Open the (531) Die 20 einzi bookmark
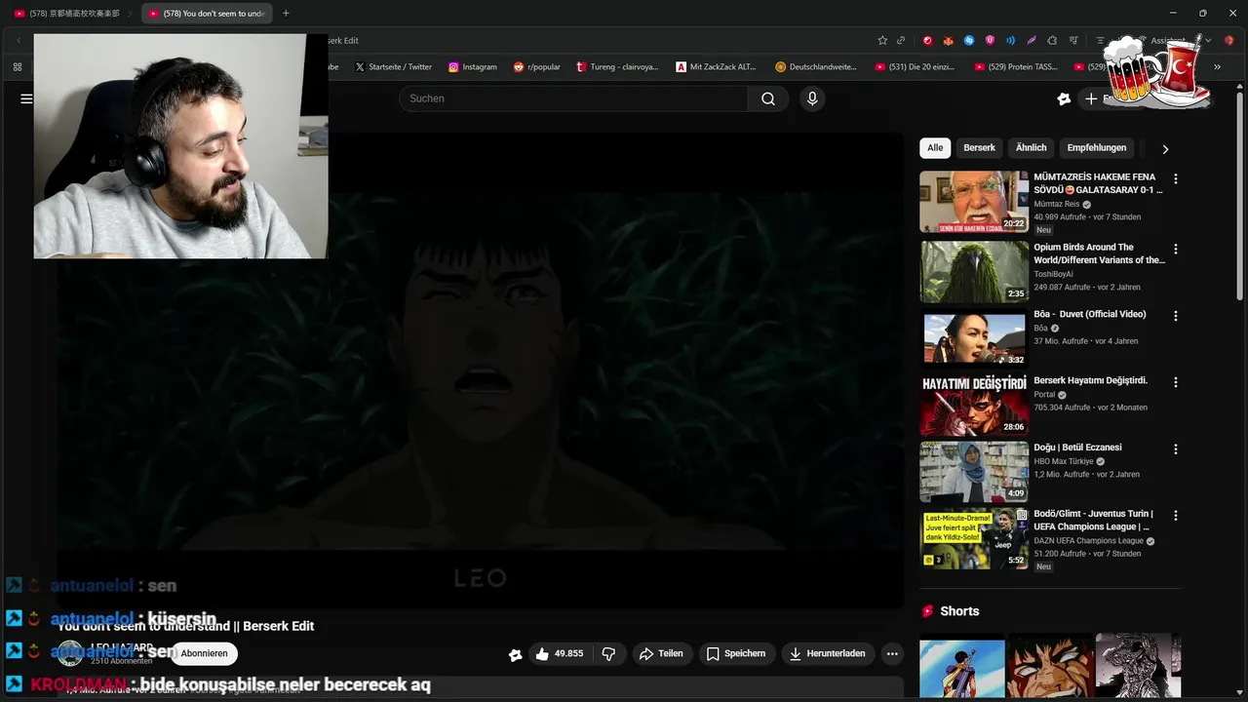The image size is (1248, 702). tap(915, 66)
